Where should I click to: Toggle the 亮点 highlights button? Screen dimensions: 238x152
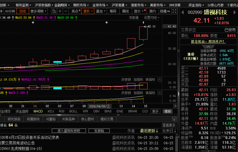pos(75,11)
